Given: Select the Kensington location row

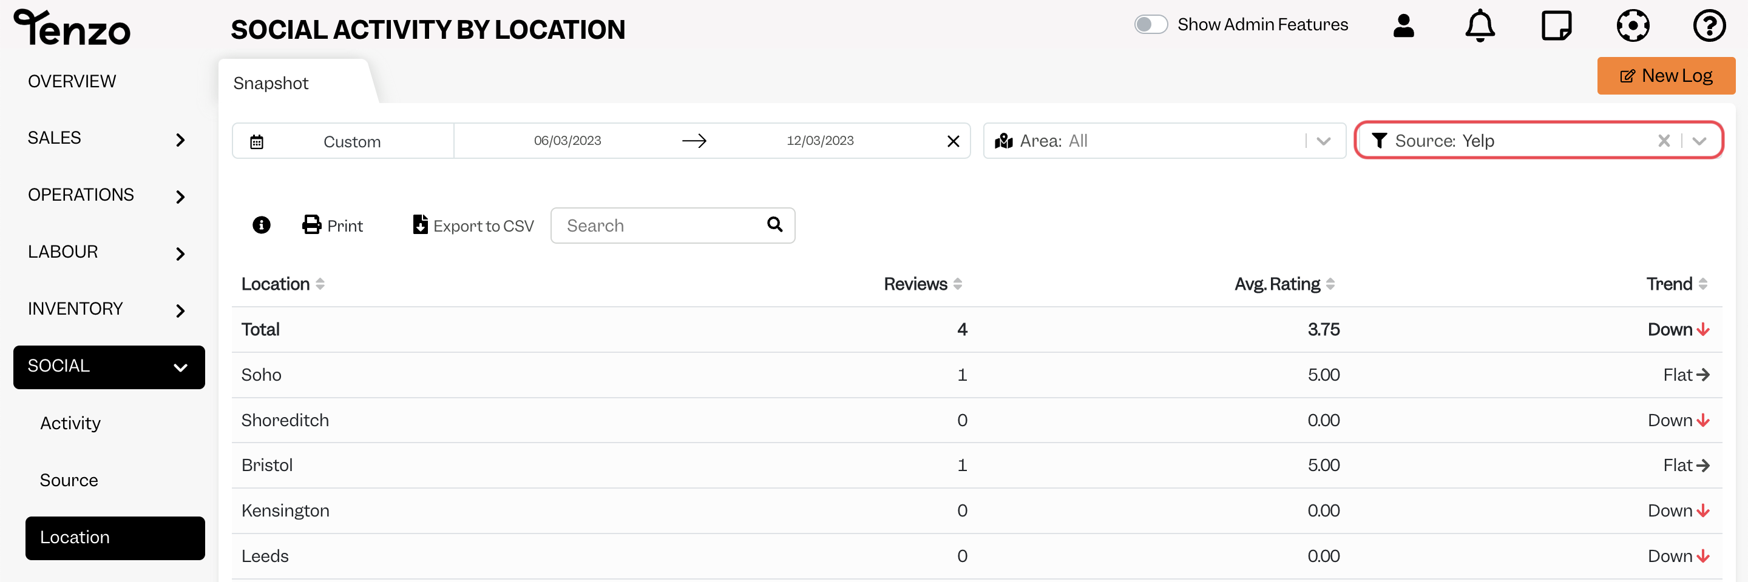Looking at the screenshot, I should pyautogui.click(x=977, y=511).
